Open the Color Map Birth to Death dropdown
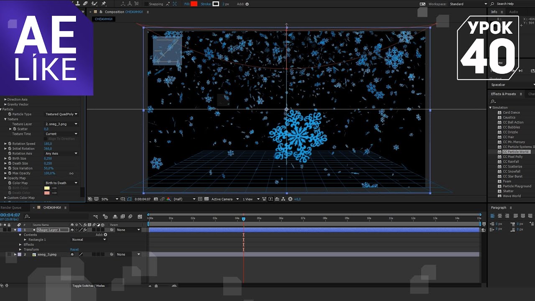 [61, 183]
